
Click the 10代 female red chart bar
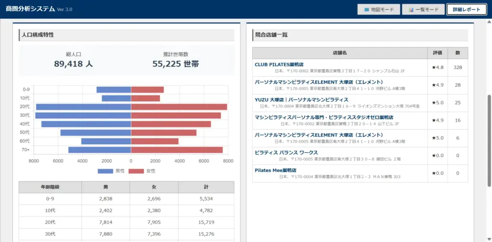146,98
